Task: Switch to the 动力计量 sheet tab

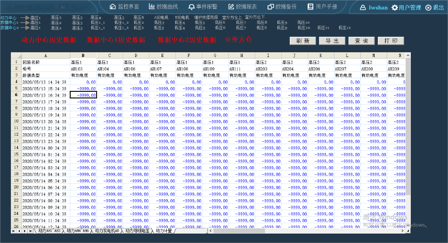Action: pos(164,231)
